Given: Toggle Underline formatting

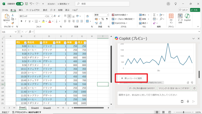Looking at the screenshot, I should click(x=30, y=21).
